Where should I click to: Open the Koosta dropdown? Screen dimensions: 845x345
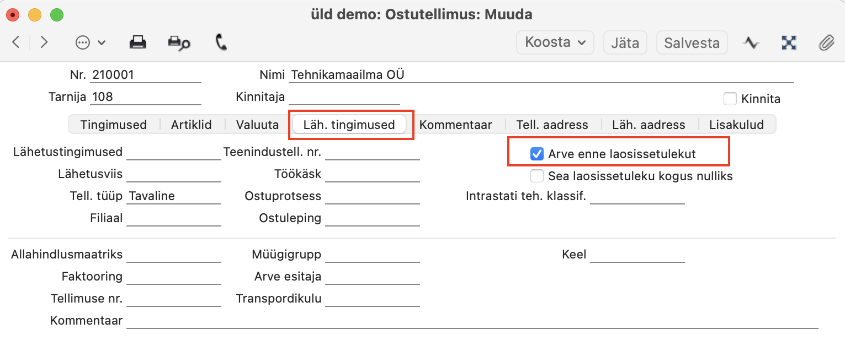[x=555, y=42]
